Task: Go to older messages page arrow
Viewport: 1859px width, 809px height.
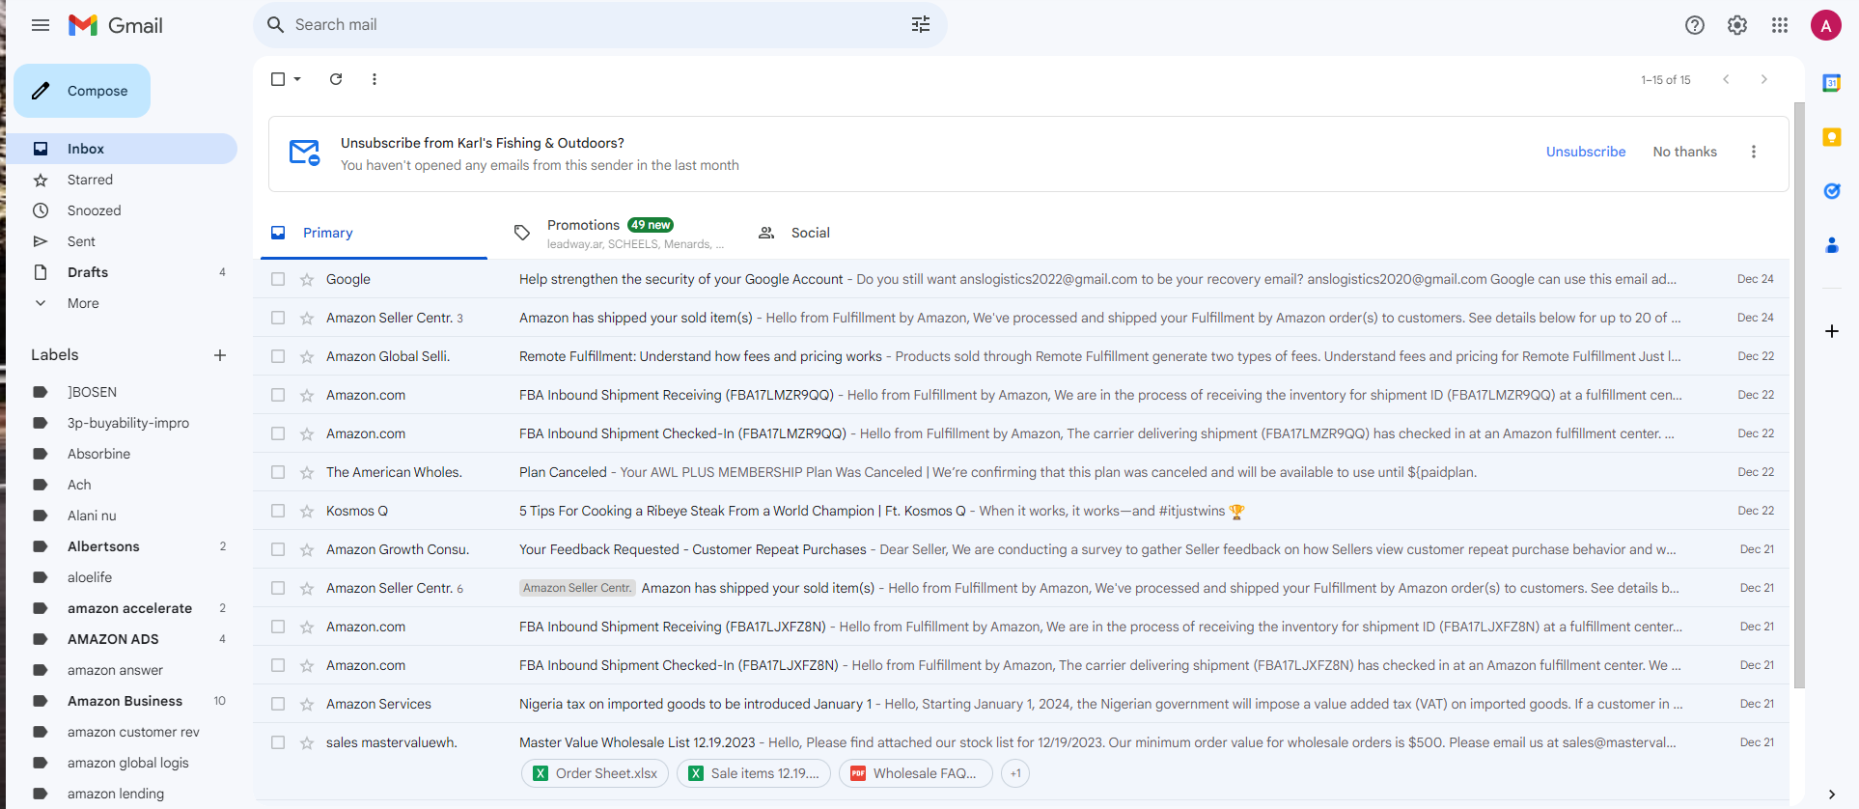Action: pos(1763,79)
